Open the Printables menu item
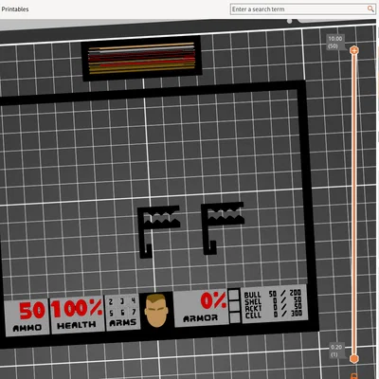 pos(15,9)
